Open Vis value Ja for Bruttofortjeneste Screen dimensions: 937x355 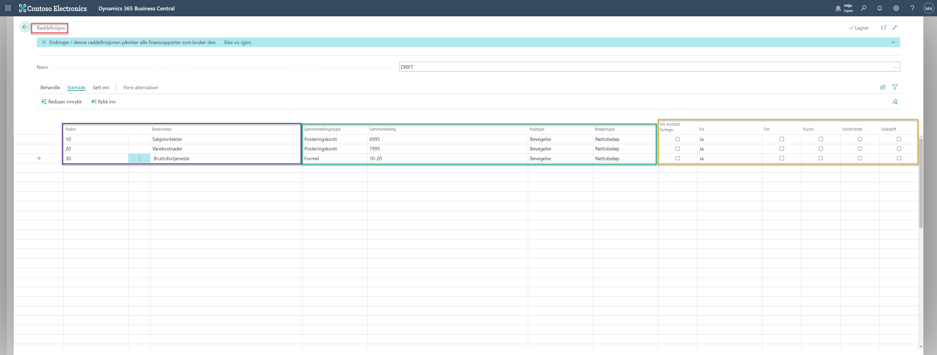point(729,158)
